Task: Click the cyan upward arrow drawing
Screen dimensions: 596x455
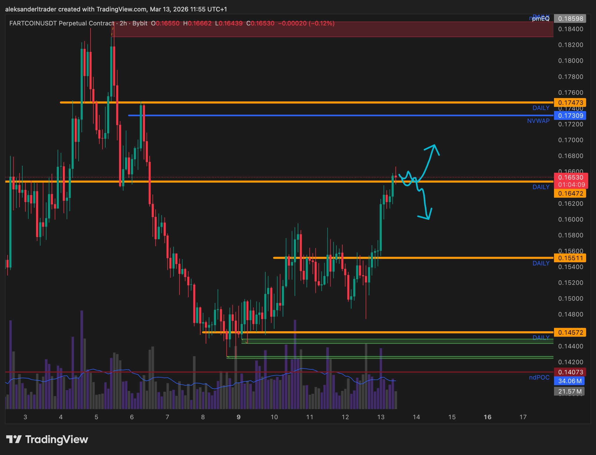Action: [x=430, y=160]
